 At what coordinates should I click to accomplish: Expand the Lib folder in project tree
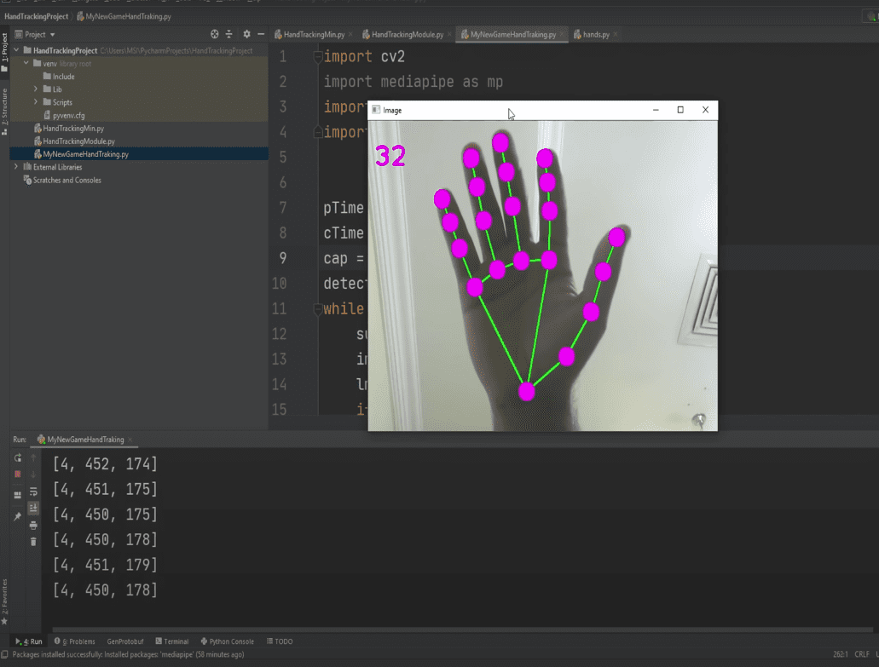tap(36, 89)
